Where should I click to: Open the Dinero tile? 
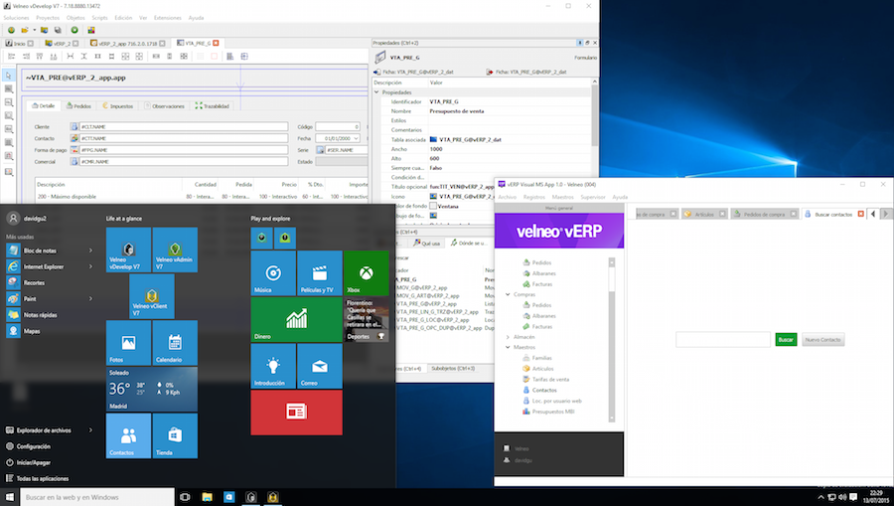click(296, 319)
